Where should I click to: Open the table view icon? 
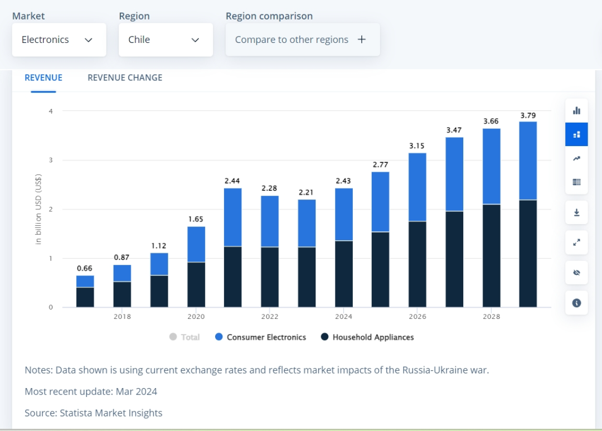pos(576,182)
